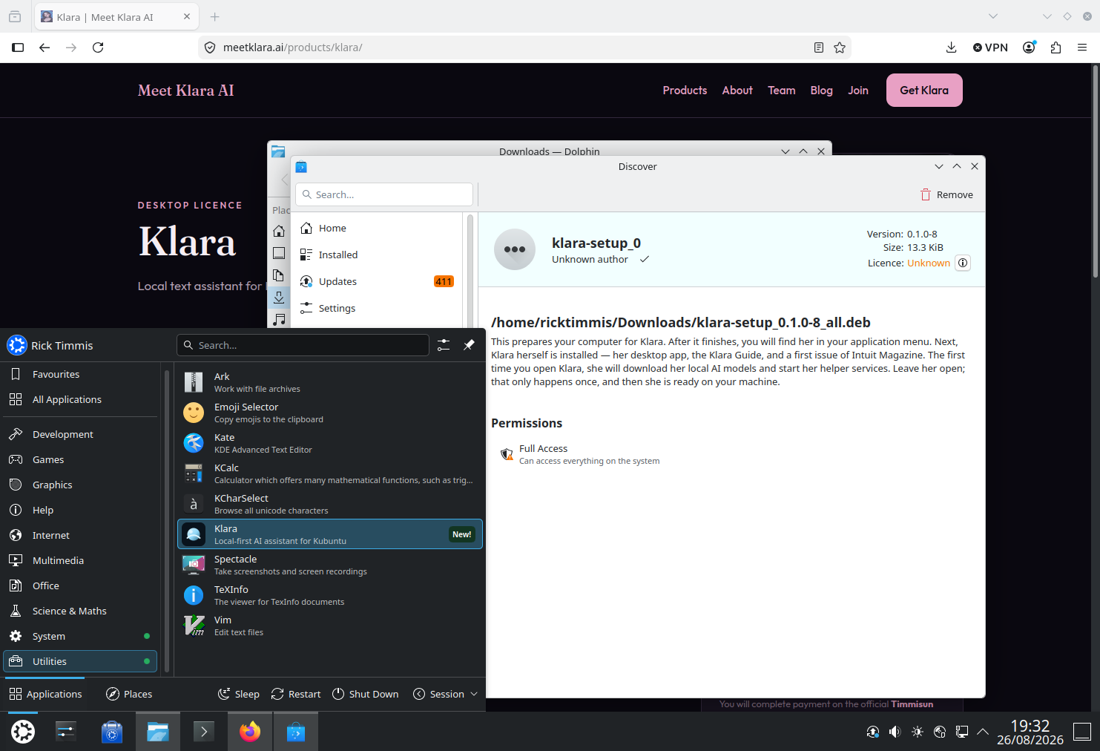
Task: Launch Kate text editor
Action: click(330, 443)
